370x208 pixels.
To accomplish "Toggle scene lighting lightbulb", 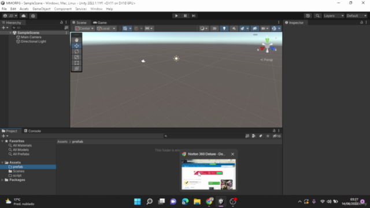I will click(x=224, y=28).
